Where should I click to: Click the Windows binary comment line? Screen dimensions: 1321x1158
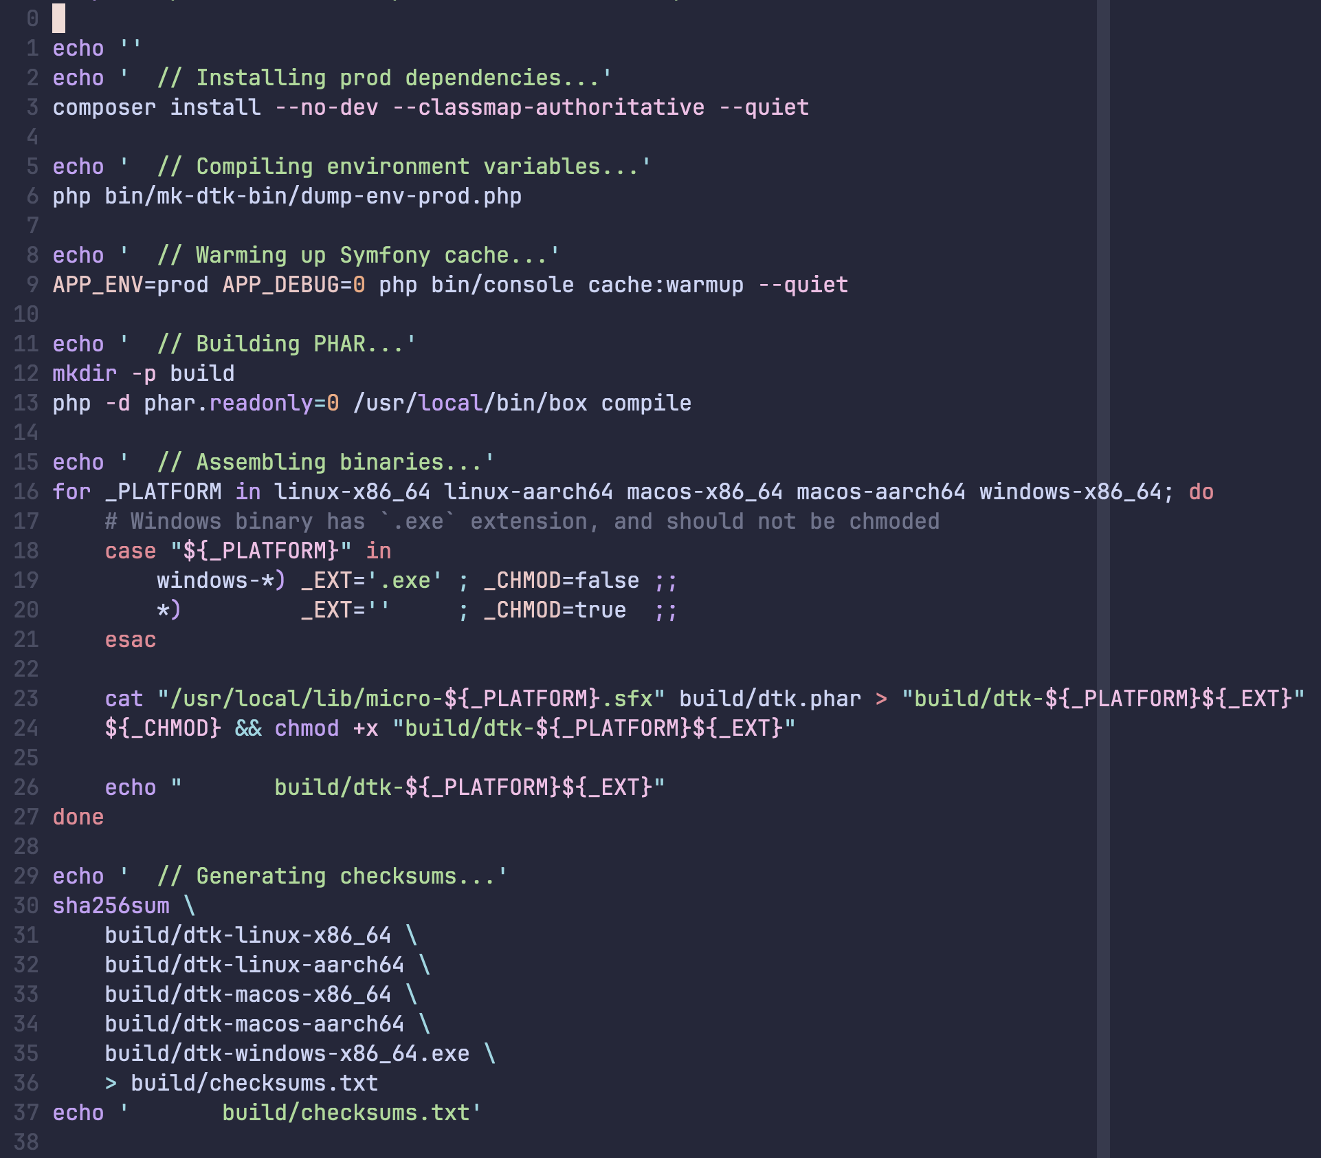[522, 521]
